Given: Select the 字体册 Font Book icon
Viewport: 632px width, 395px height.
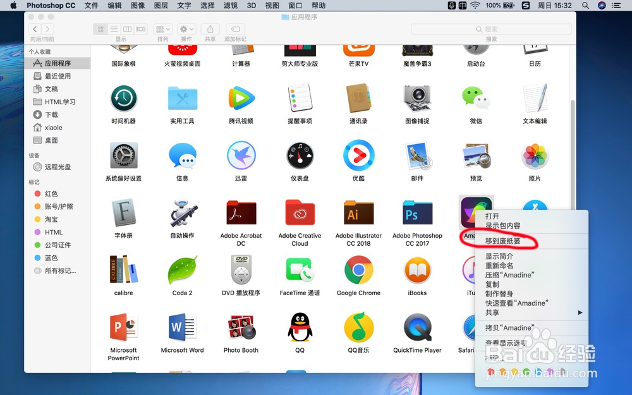Looking at the screenshot, I should (x=124, y=212).
